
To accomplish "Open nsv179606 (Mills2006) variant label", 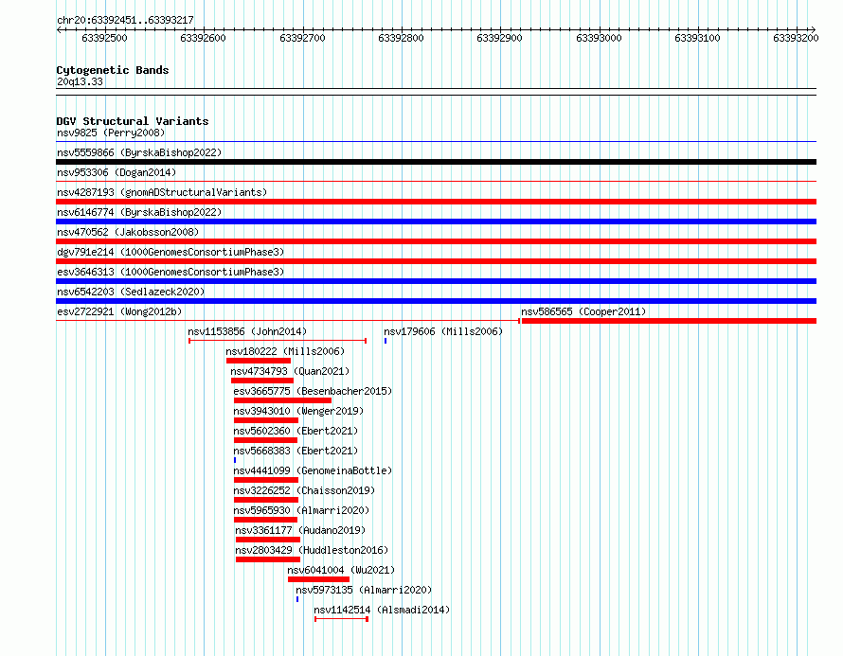I will pos(443,331).
